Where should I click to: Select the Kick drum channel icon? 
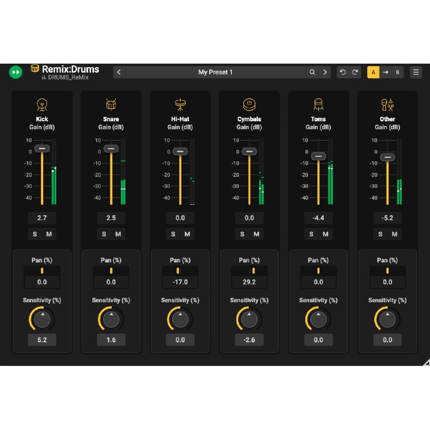42,104
